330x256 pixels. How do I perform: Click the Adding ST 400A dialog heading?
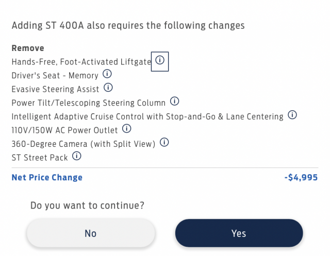pos(128,25)
